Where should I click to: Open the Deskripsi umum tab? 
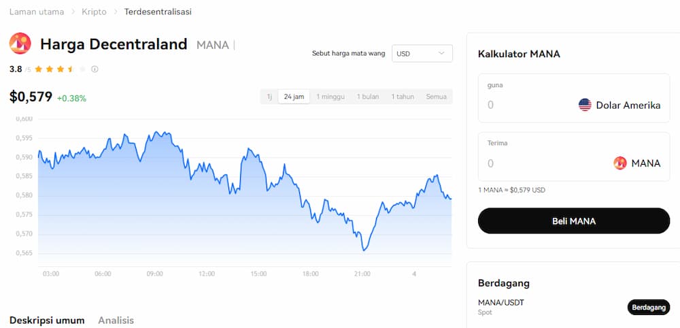pyautogui.click(x=47, y=321)
